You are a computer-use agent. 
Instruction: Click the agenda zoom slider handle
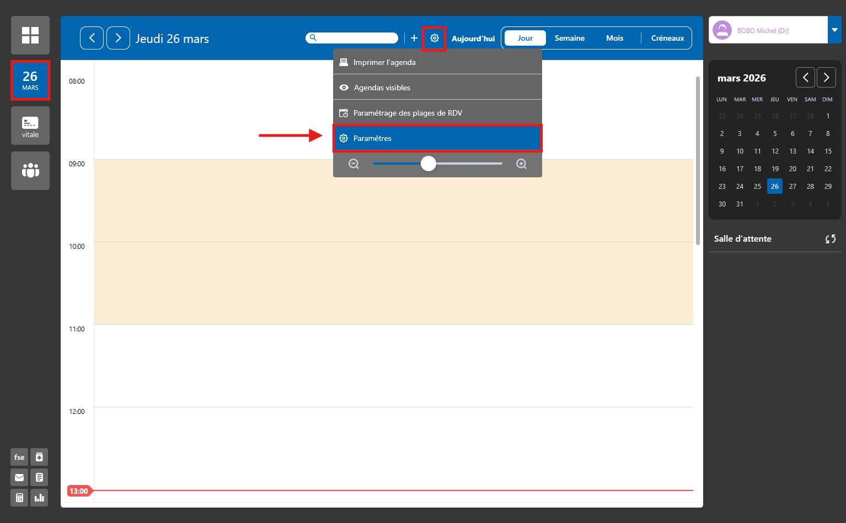tap(429, 164)
